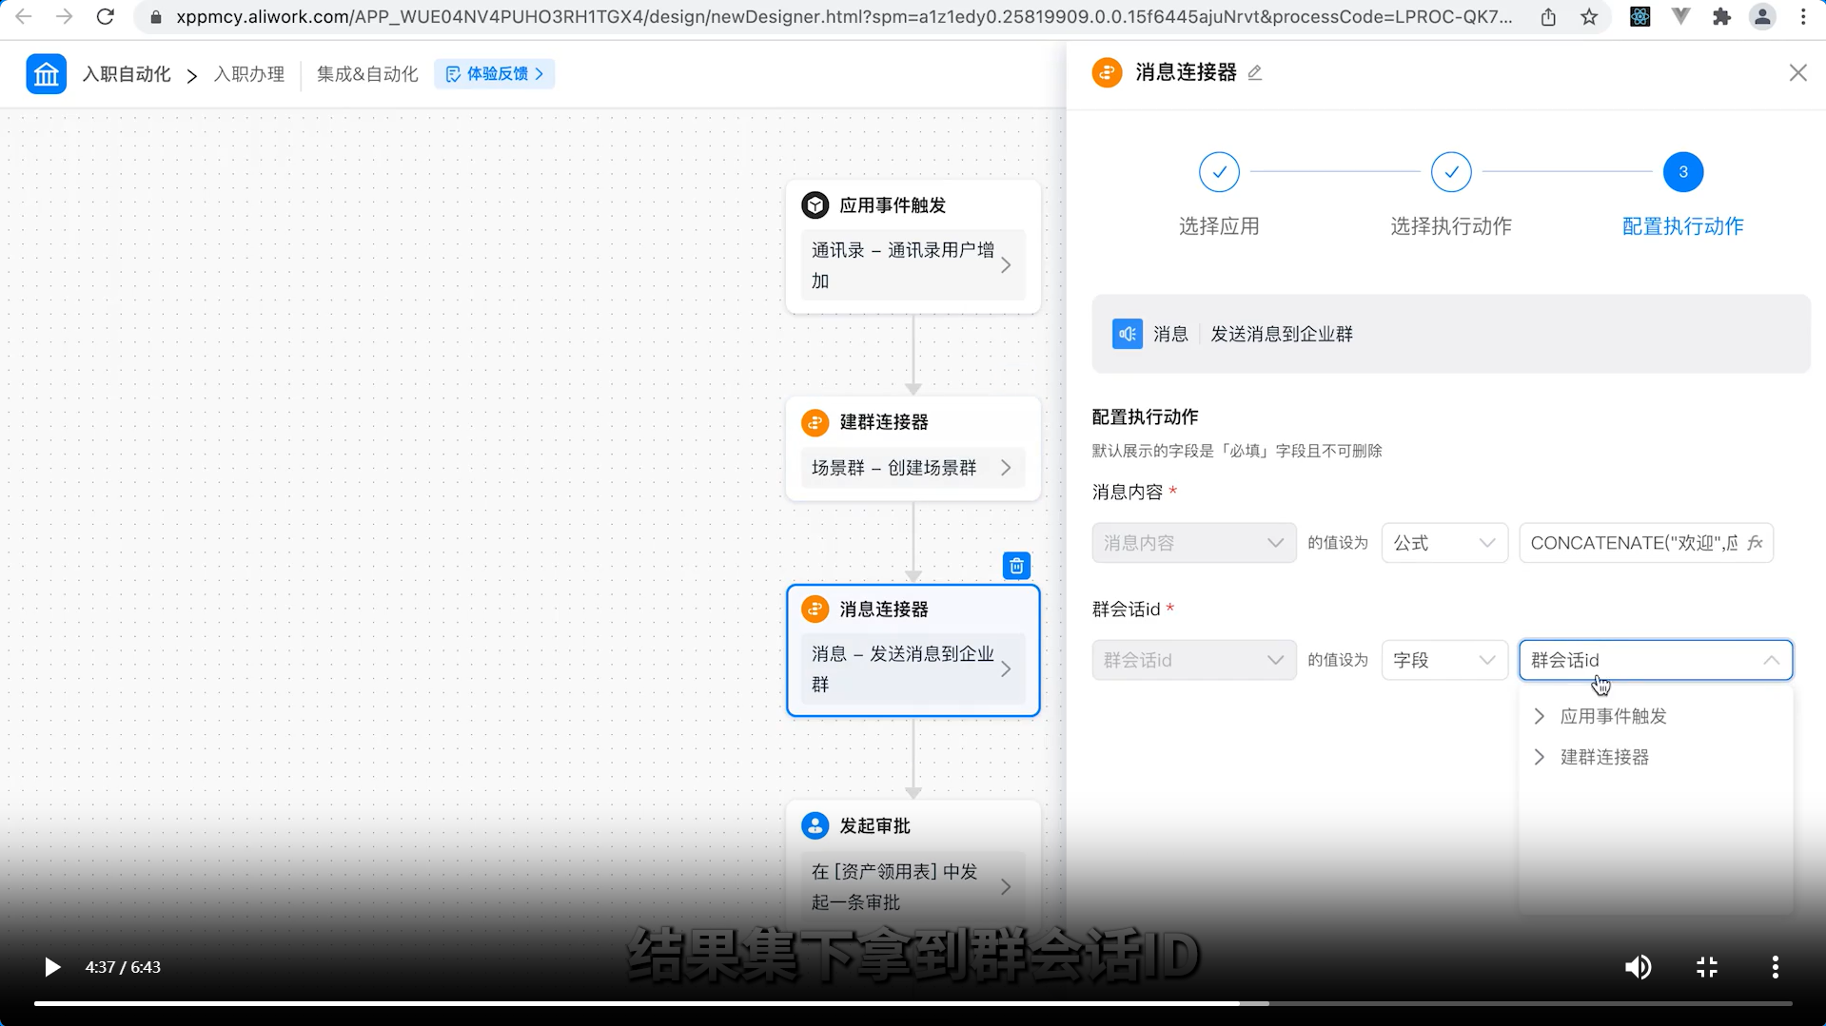Click the 4:37 / 6:43 time display

tap(123, 967)
